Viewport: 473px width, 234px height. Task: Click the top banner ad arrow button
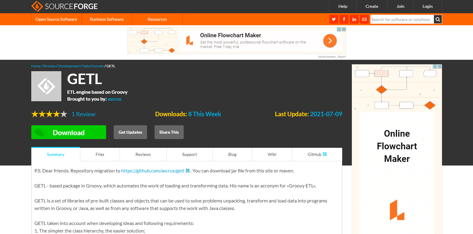[330, 41]
